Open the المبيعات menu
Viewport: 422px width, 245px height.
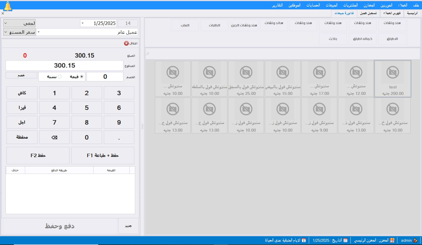[x=332, y=5]
